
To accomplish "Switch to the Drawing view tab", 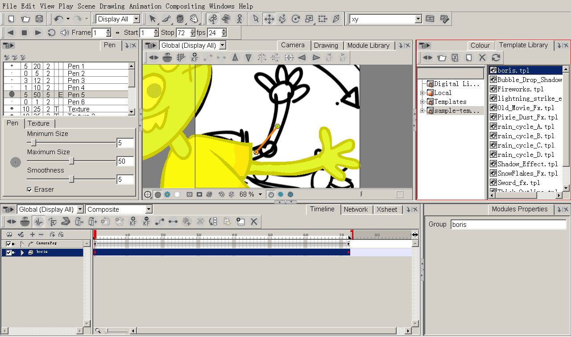I will (x=326, y=45).
